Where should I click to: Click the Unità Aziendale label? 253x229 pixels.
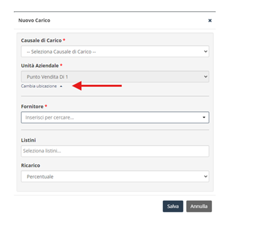40,66
